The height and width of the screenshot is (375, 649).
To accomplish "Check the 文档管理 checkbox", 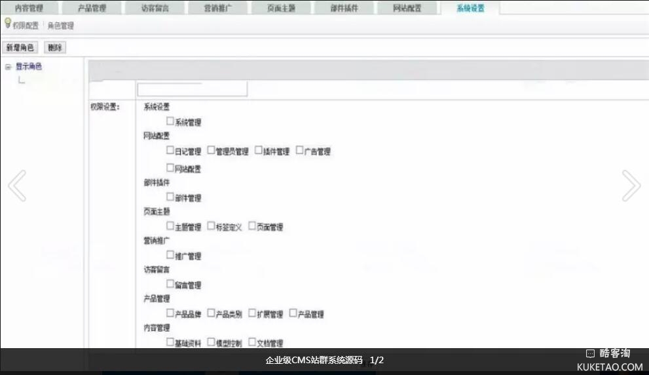I will coord(251,342).
